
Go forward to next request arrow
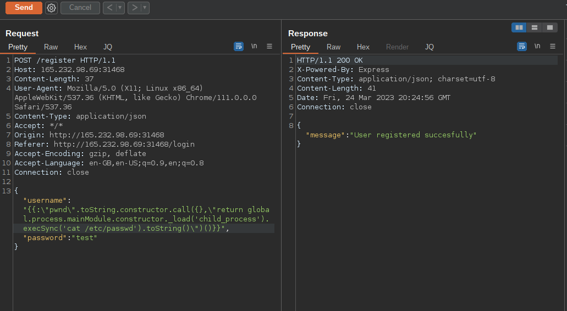coord(134,8)
